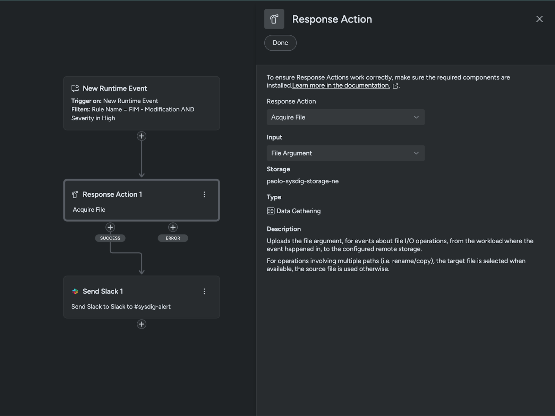Click the ERROR branch label
The image size is (555, 416).
[173, 238]
